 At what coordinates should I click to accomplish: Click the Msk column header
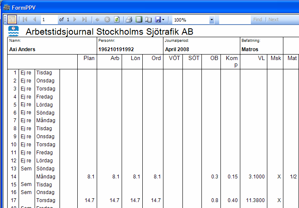[x=276, y=58]
